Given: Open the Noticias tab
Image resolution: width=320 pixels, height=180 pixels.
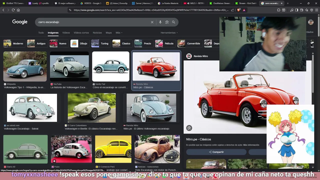Looking at the screenshot, I should tap(97, 33).
